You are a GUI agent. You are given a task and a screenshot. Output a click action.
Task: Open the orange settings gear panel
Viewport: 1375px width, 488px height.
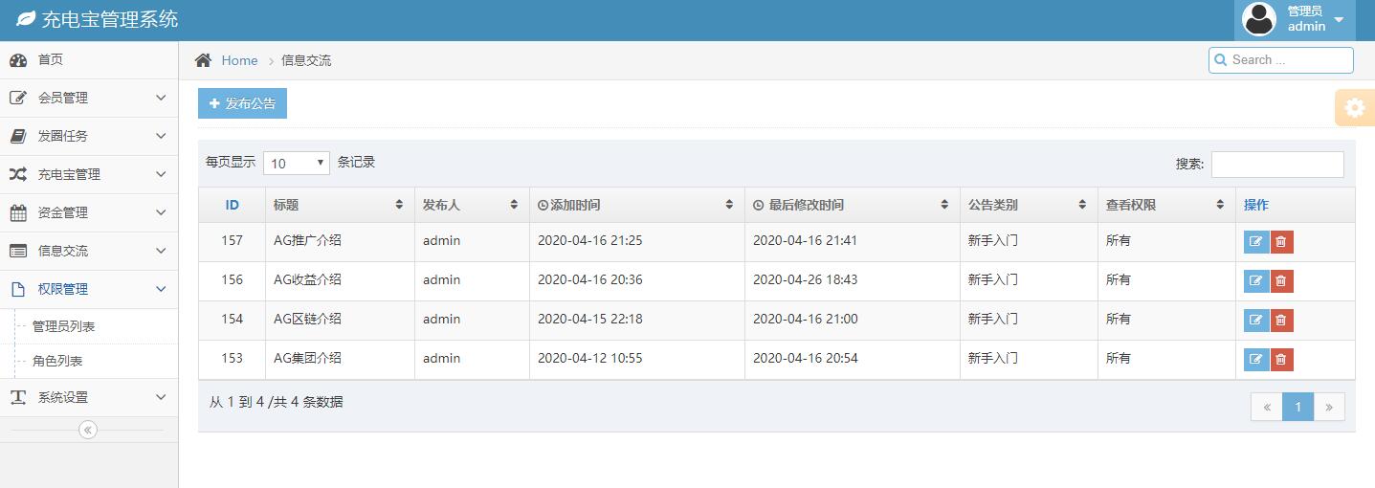[1354, 108]
